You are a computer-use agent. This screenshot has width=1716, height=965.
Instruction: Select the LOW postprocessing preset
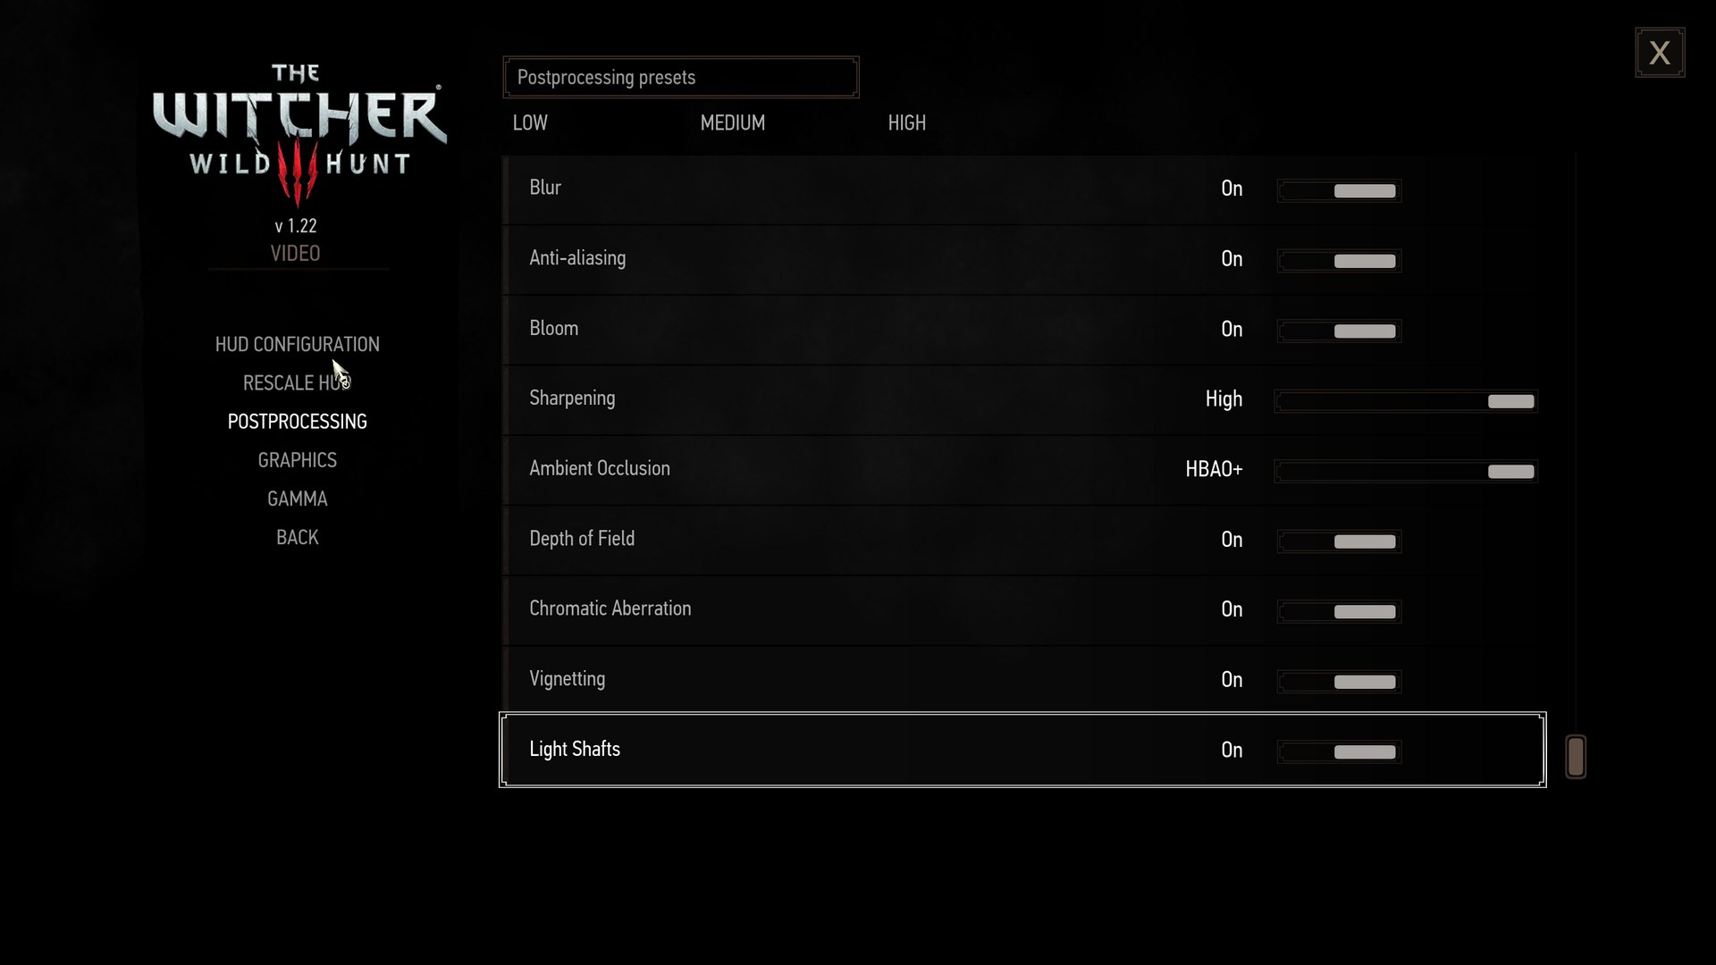coord(530,122)
